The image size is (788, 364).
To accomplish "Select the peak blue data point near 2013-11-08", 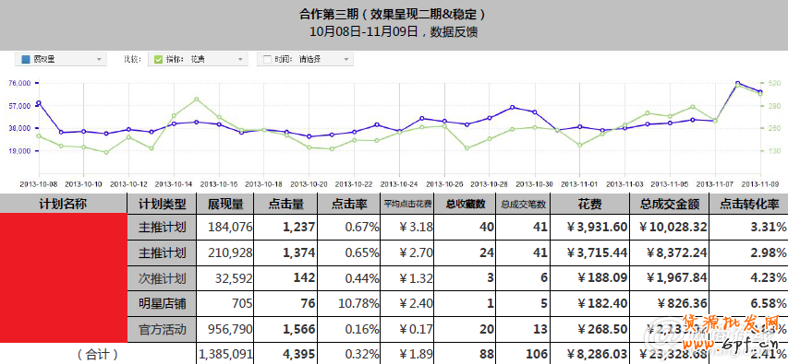I will (x=738, y=83).
